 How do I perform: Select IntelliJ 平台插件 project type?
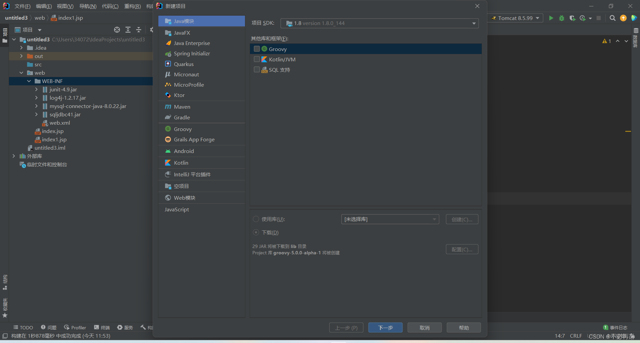201,174
